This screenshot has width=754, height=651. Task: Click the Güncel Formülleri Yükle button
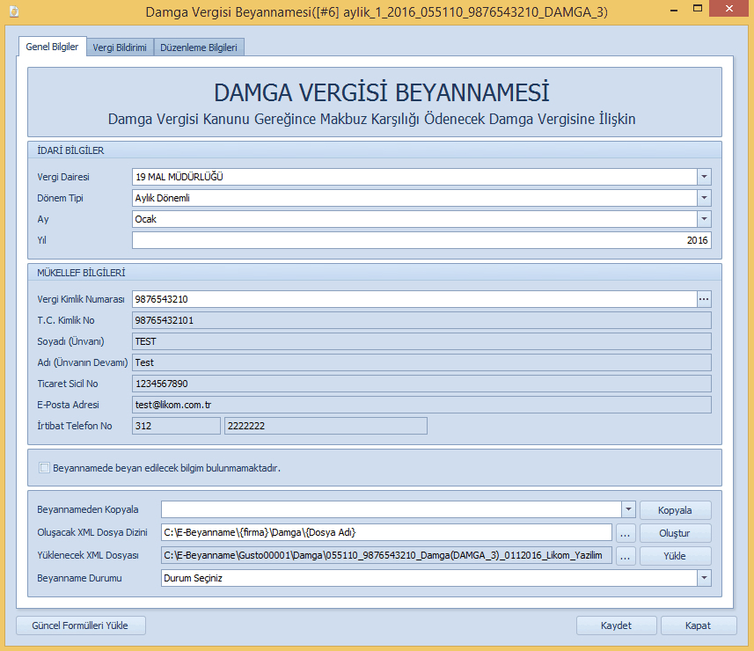pos(81,625)
